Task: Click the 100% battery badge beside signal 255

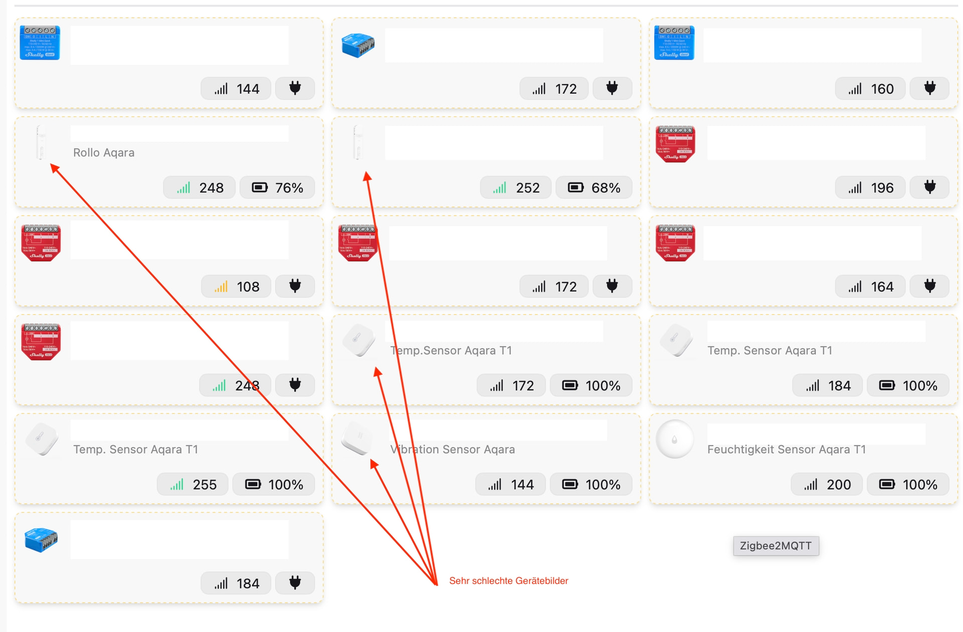Action: pyautogui.click(x=274, y=484)
